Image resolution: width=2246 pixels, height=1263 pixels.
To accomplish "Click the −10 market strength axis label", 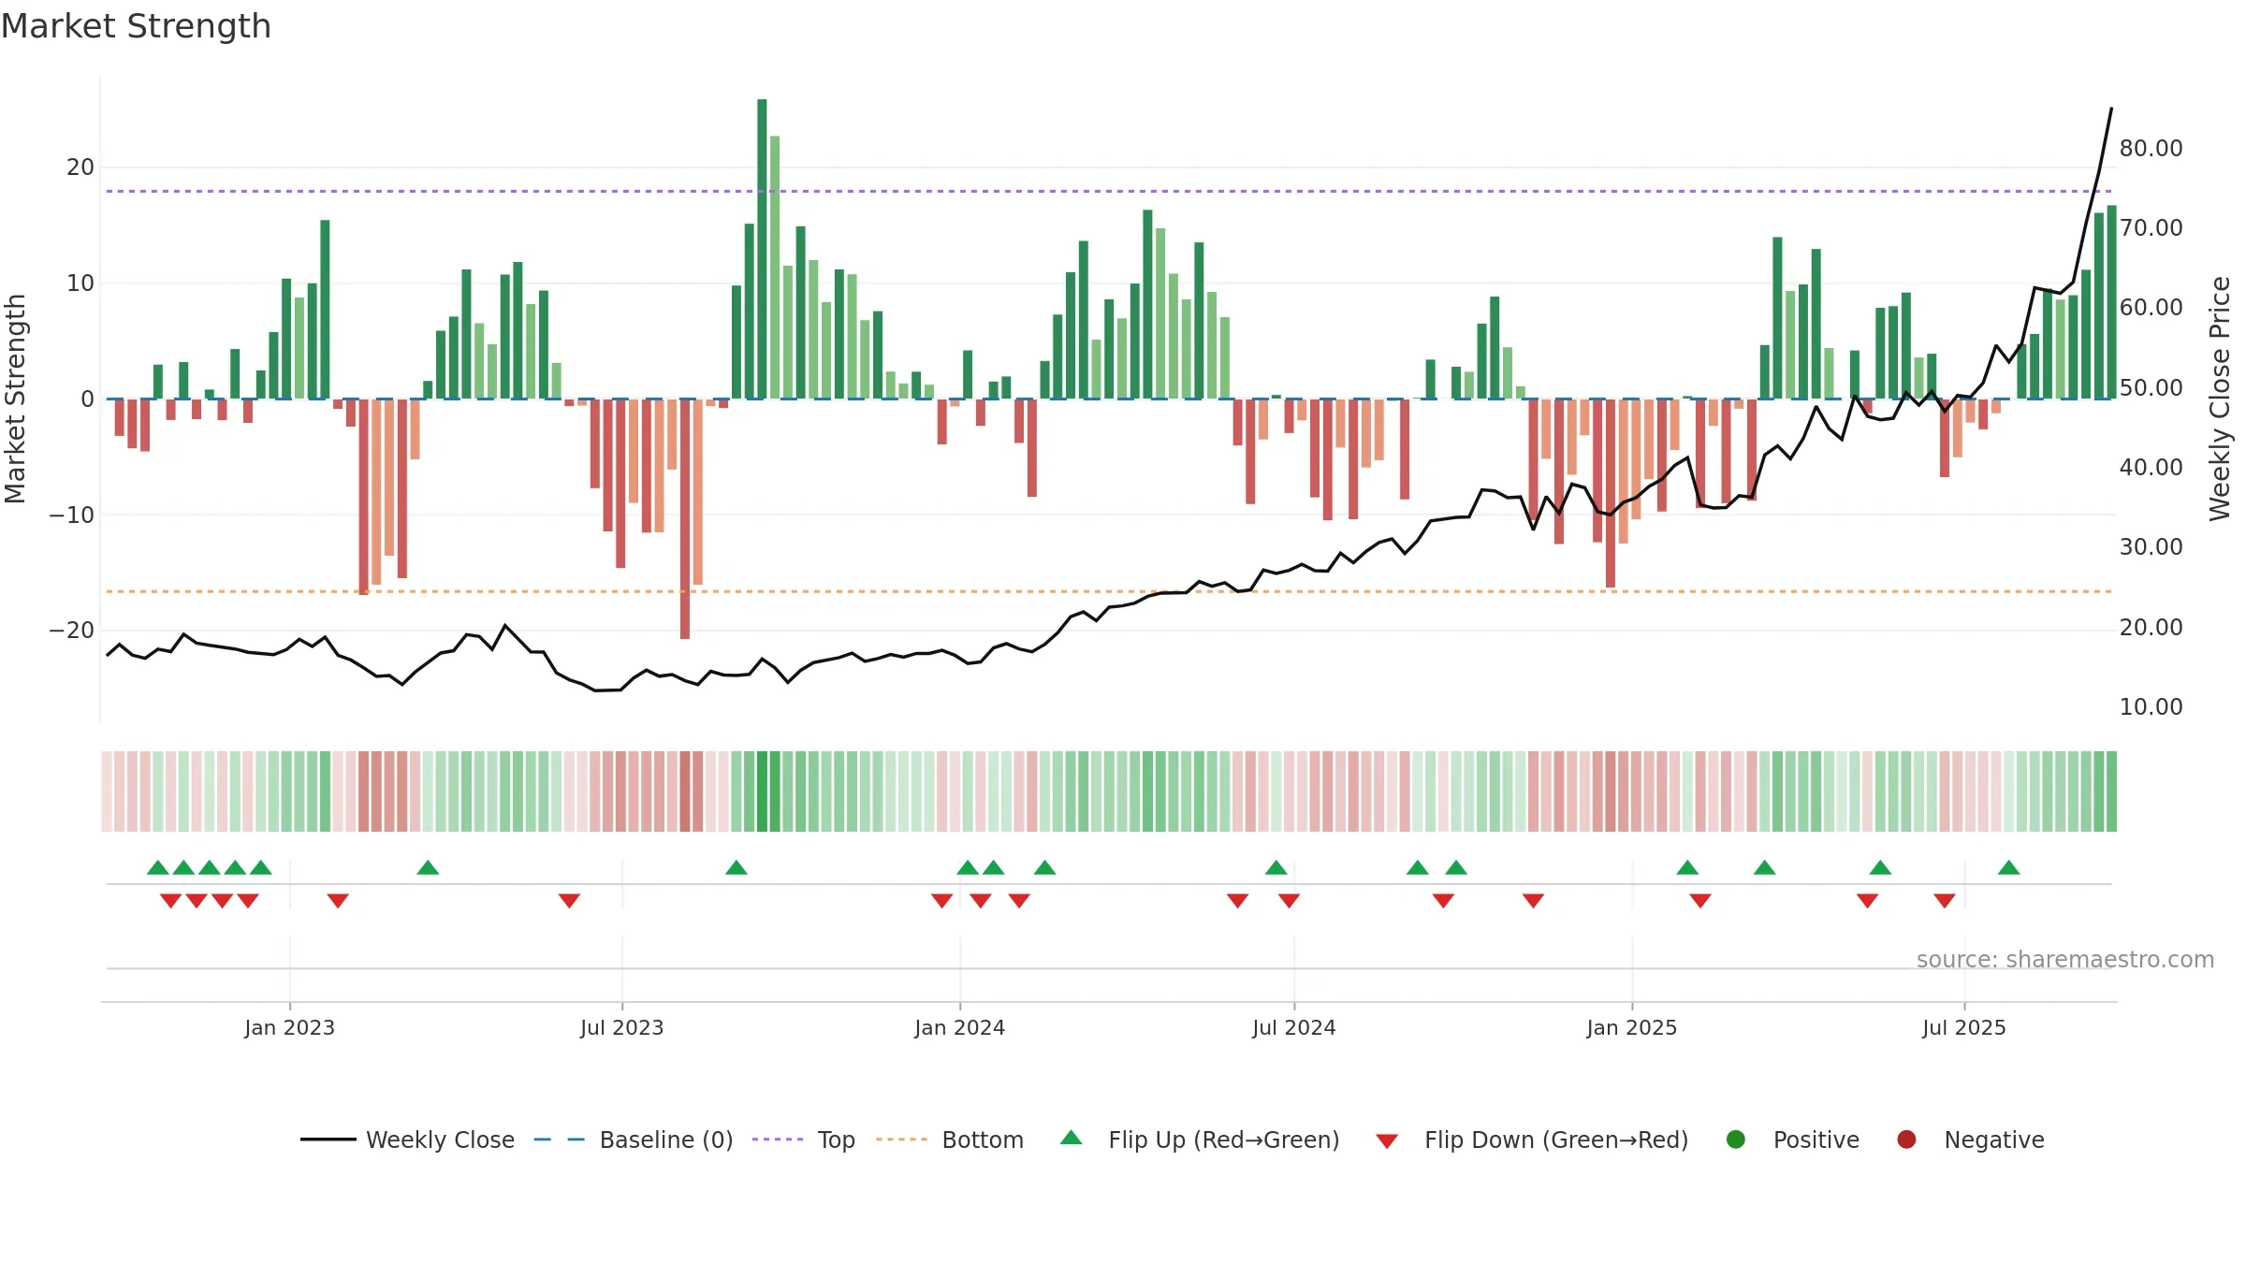I will [x=71, y=515].
